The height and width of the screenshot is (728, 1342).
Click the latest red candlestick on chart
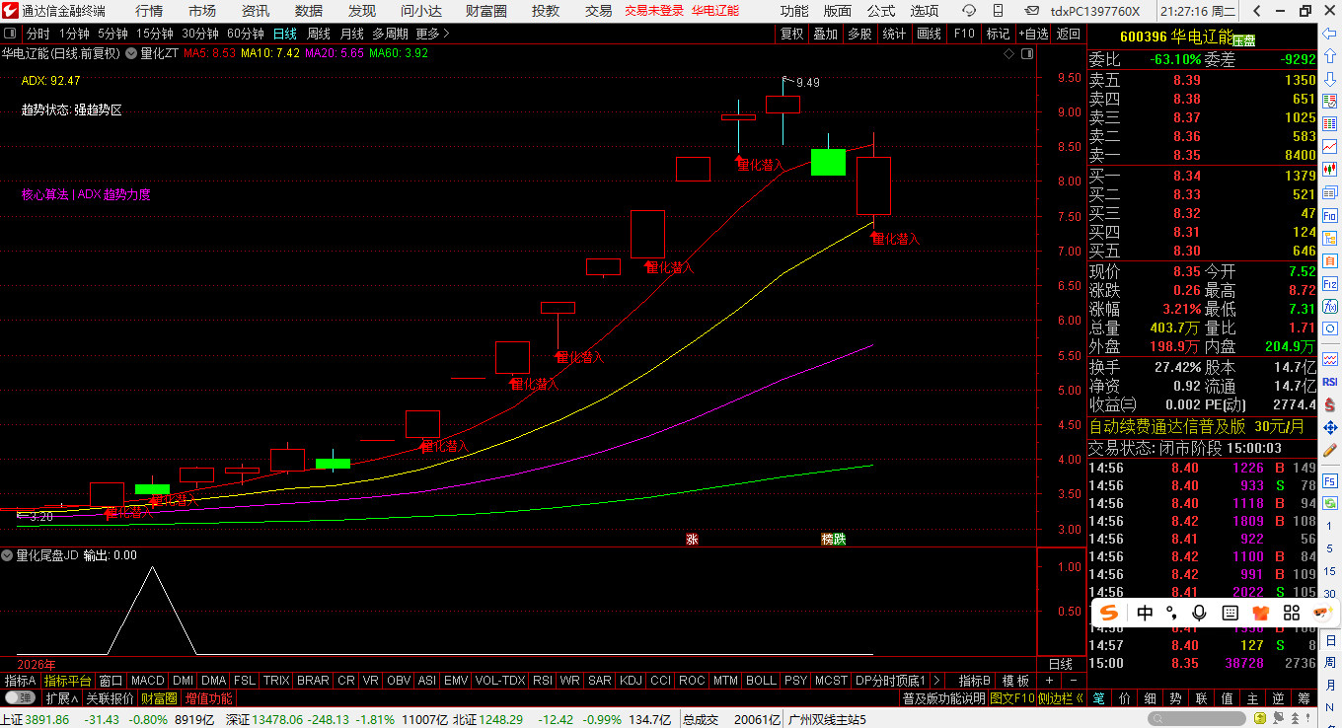coord(873,185)
